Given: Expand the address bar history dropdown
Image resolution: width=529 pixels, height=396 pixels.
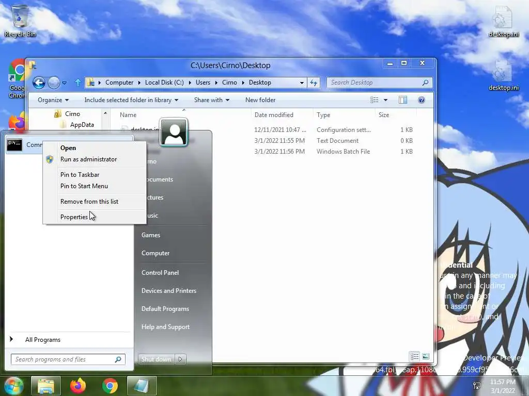Looking at the screenshot, I should click(x=302, y=83).
